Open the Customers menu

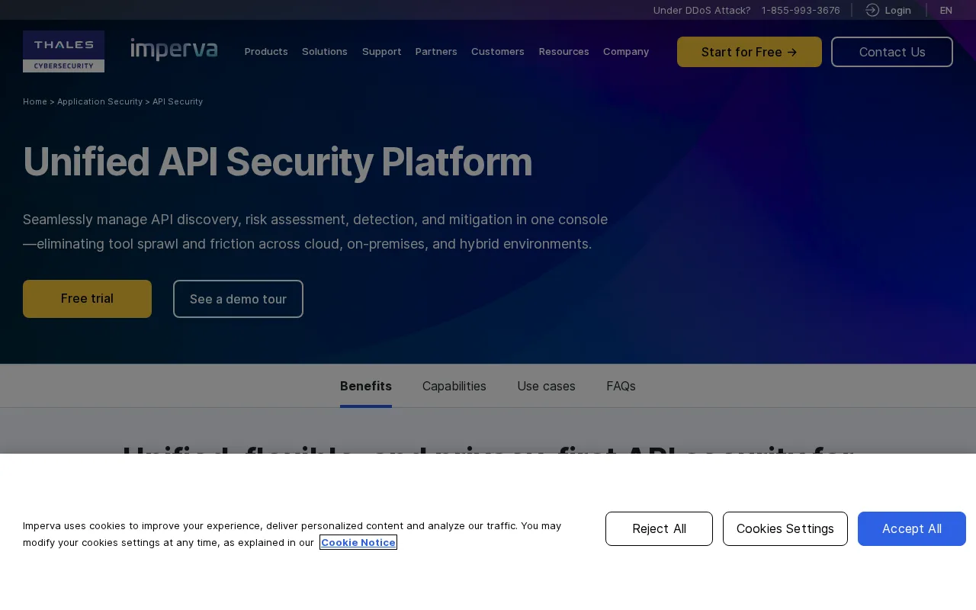pos(498,51)
